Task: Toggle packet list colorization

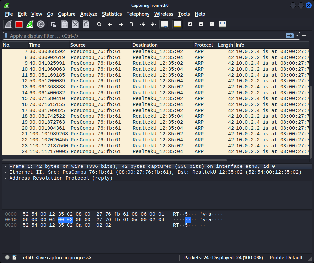Action: pyautogui.click(x=177, y=24)
